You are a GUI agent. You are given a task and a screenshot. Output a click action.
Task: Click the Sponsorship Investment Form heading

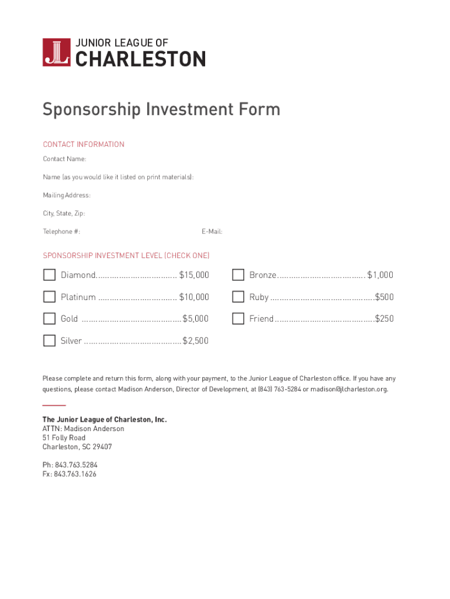[x=161, y=109]
